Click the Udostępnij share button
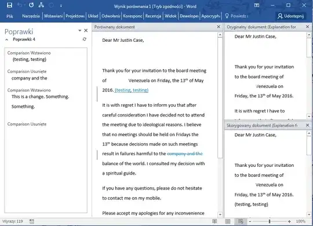This screenshot has width=313, height=226. point(291,16)
